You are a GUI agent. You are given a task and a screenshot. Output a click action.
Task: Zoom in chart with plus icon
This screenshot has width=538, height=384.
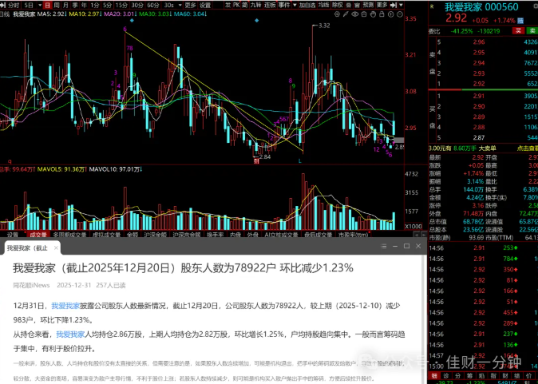point(391,14)
